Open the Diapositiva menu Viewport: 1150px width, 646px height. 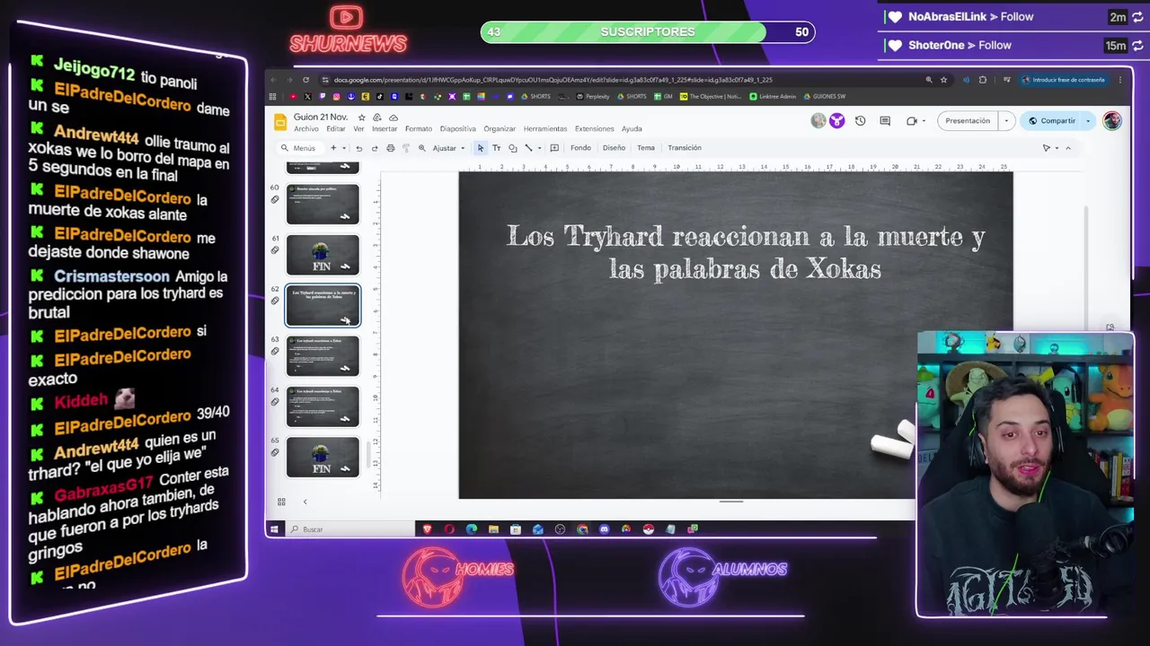coord(458,129)
